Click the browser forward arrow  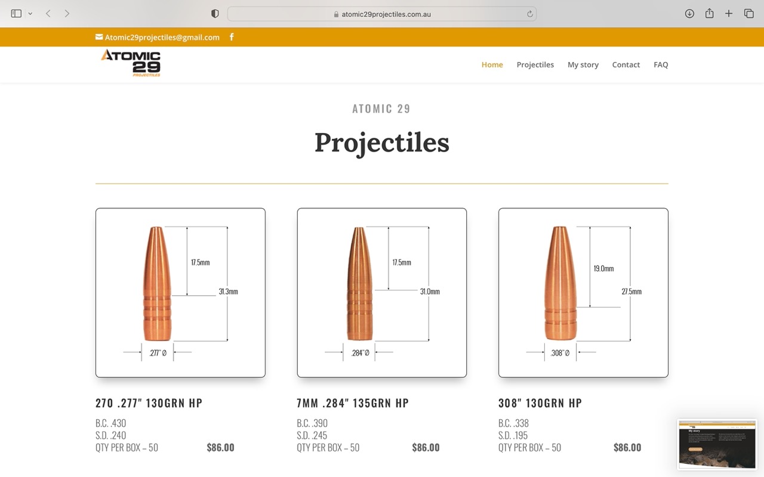[x=67, y=13]
